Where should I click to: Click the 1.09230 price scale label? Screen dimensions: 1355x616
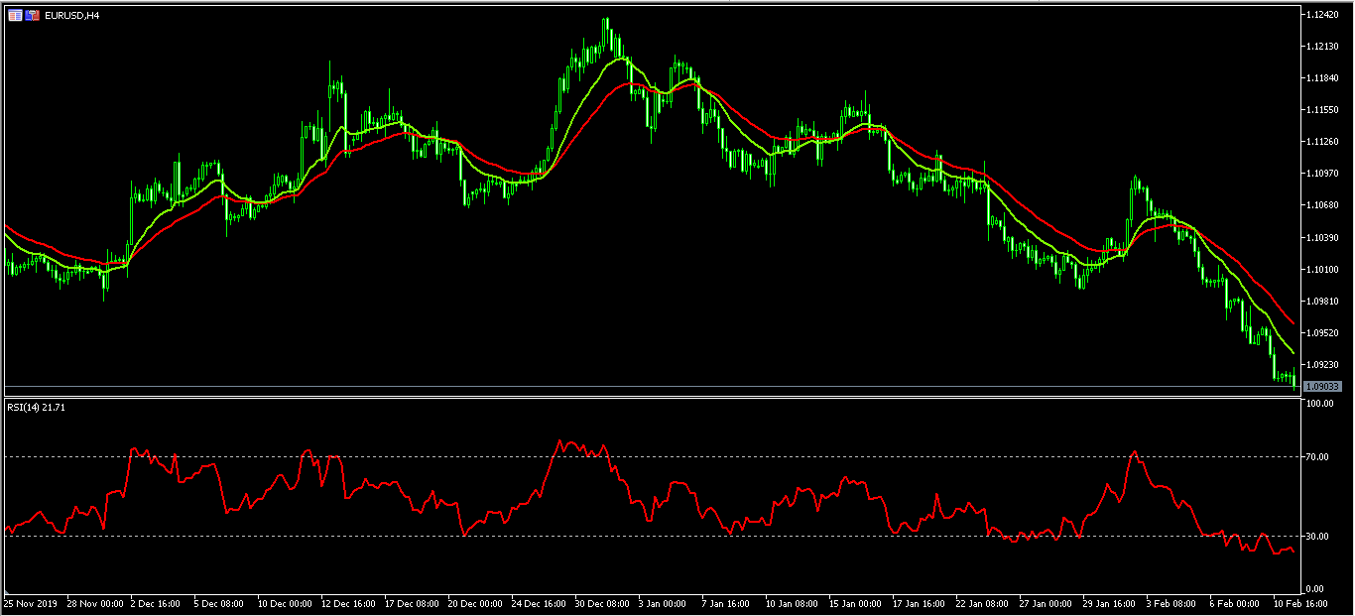1322,364
